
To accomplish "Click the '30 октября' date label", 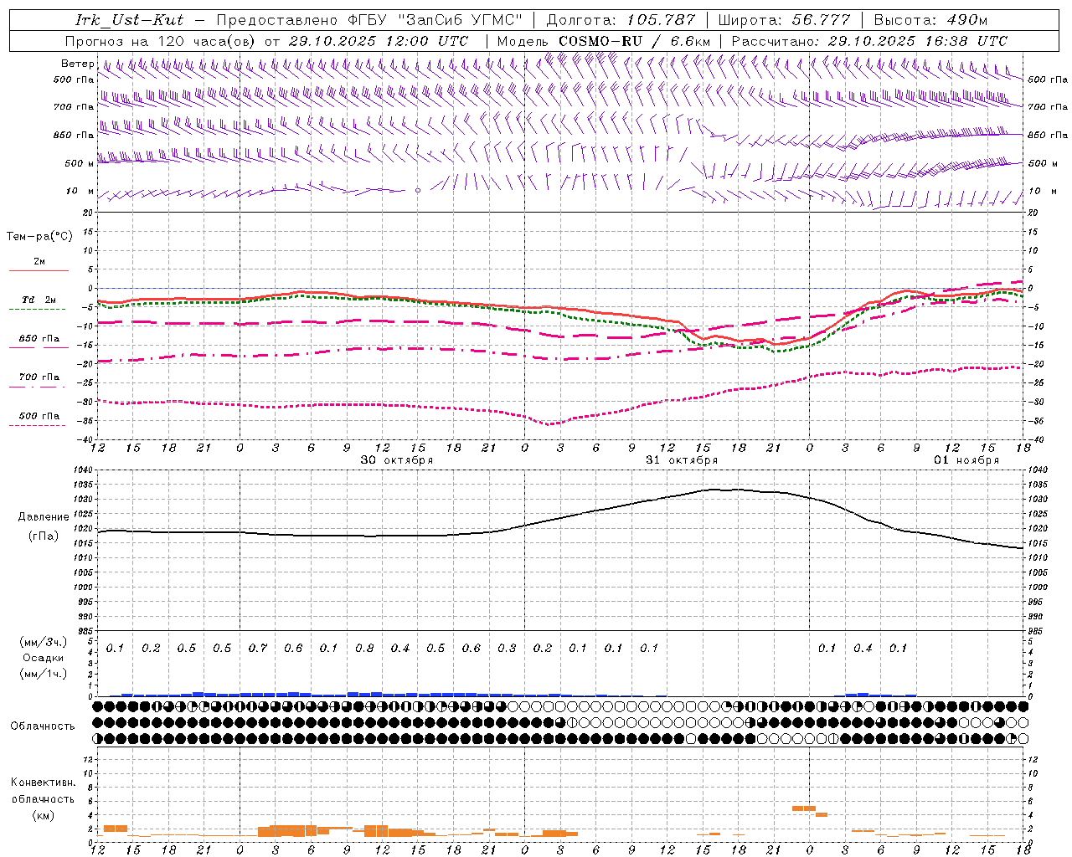I will coord(397,460).
